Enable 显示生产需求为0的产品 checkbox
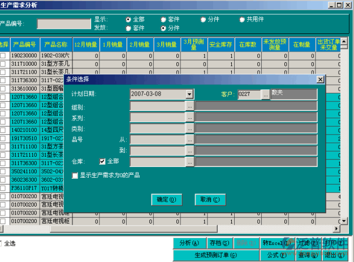354x262 pixels. click(75, 175)
